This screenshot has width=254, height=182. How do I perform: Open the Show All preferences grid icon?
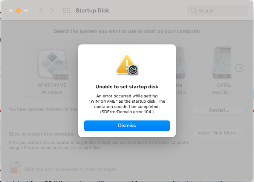(x=67, y=11)
